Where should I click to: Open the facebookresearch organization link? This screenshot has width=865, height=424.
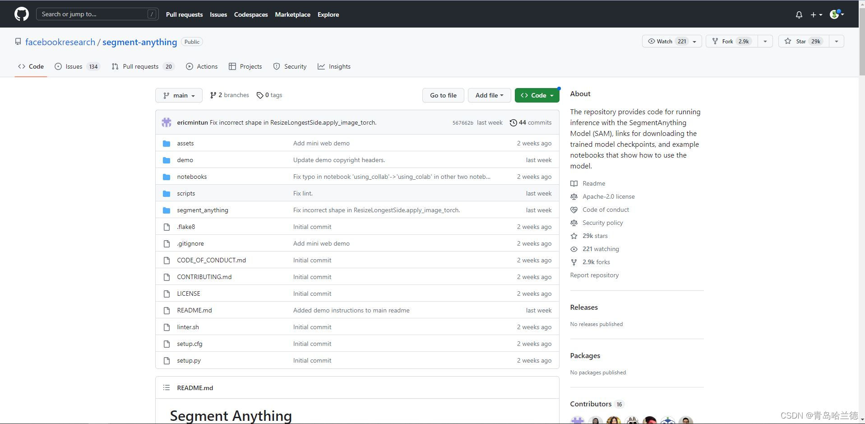click(60, 42)
